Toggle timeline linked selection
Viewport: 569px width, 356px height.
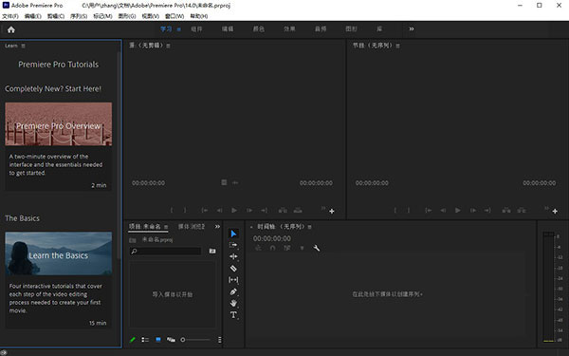coord(287,248)
